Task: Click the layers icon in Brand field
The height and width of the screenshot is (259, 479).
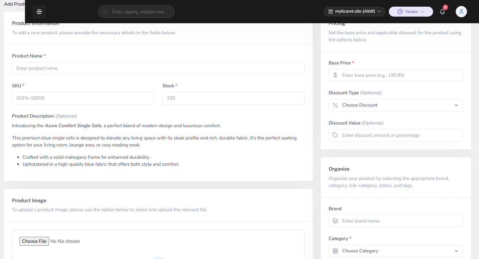Action: click(x=335, y=221)
